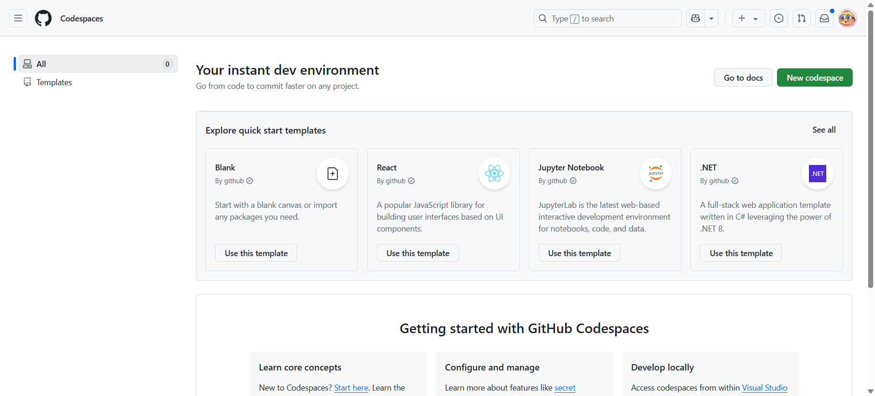Click the Blank template file icon
875x396 pixels.
[x=333, y=174]
